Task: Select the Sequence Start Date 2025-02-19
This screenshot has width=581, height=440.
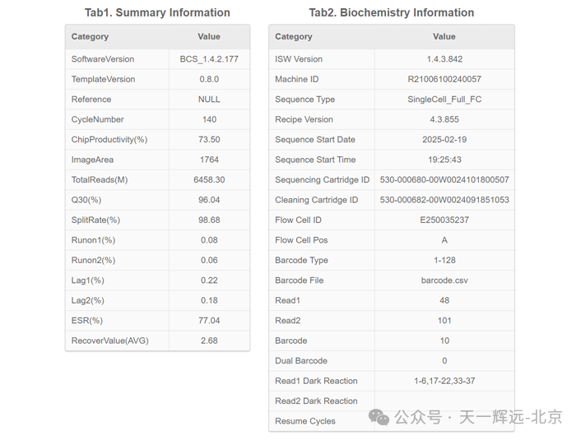Action: coord(444,140)
